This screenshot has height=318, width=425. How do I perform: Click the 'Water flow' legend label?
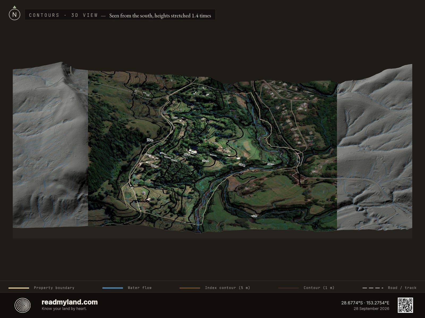point(140,288)
